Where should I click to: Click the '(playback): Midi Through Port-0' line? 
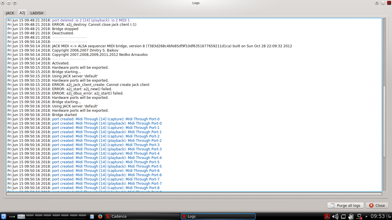(85, 123)
